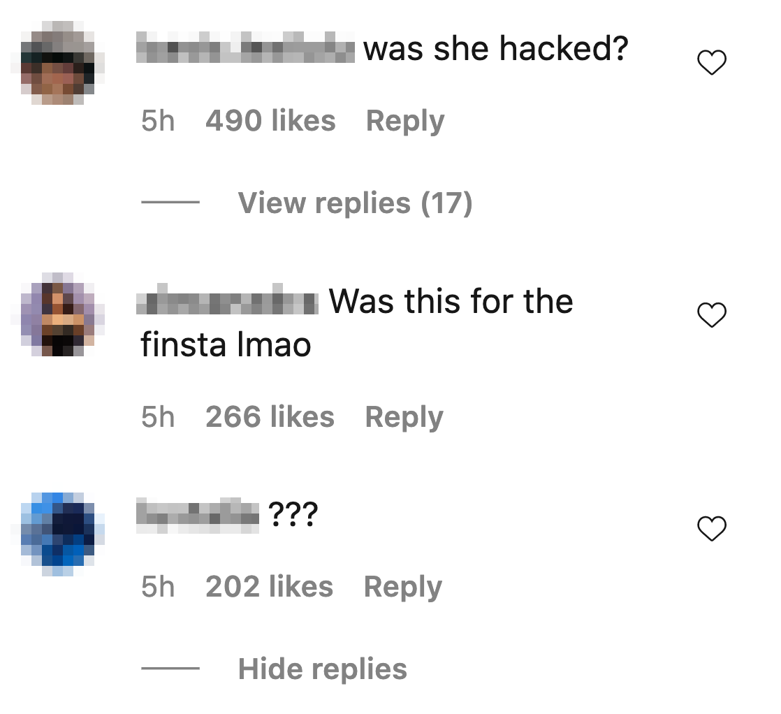Viewport: 781px width, 714px height.
Task: Open first commenter's profile picture
Action: coord(58,63)
